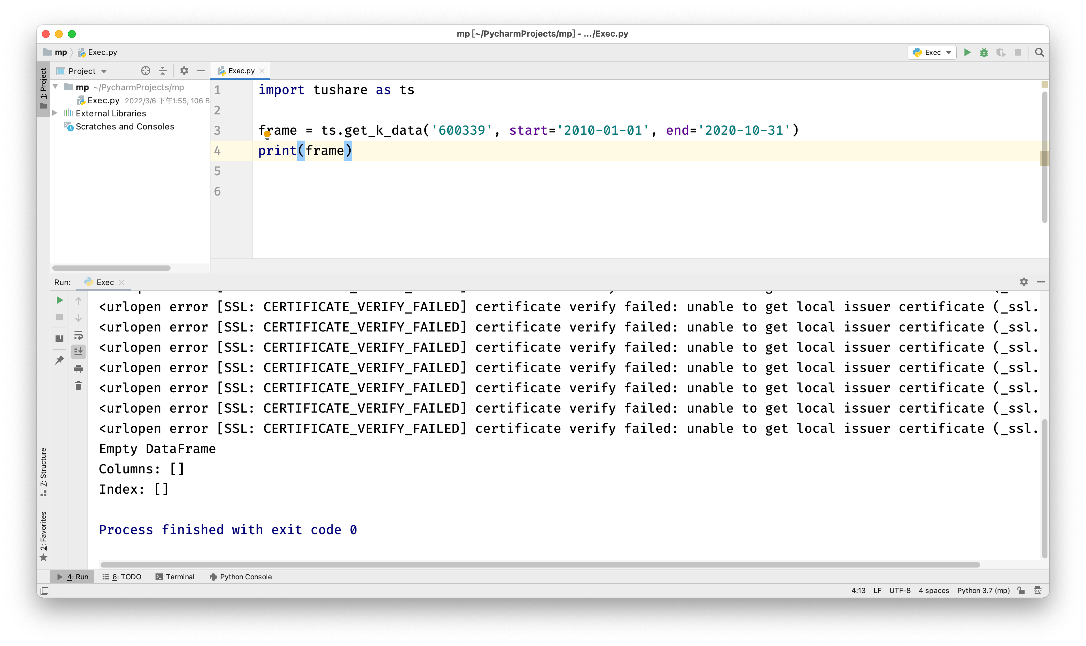This screenshot has height=646, width=1086.
Task: Toggle scroll to end of console
Action: pyautogui.click(x=78, y=351)
